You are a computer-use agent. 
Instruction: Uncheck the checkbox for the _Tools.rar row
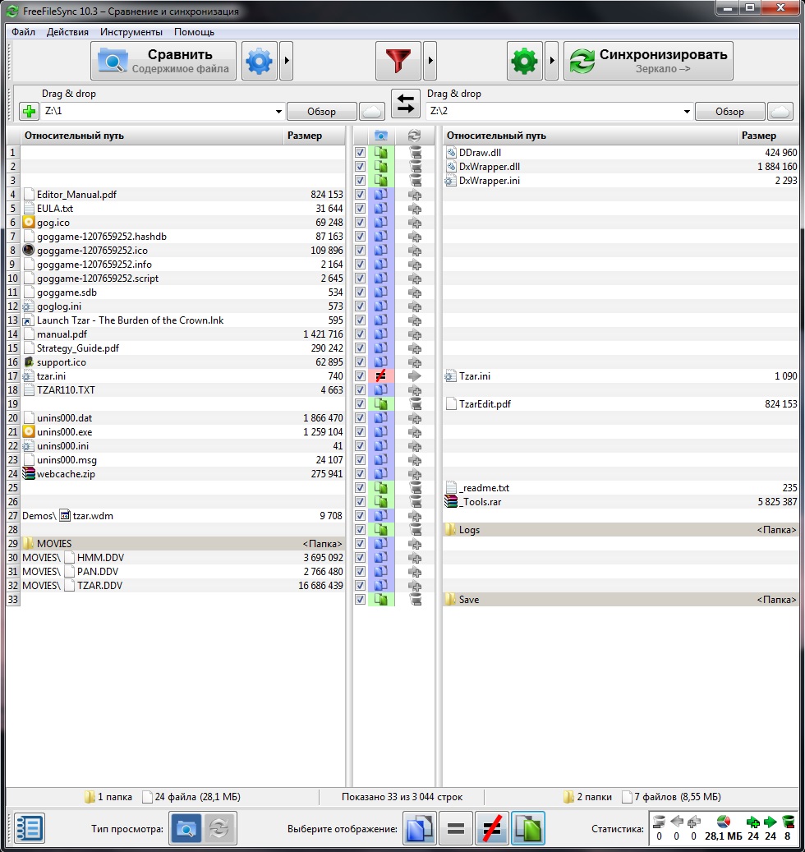click(x=360, y=501)
